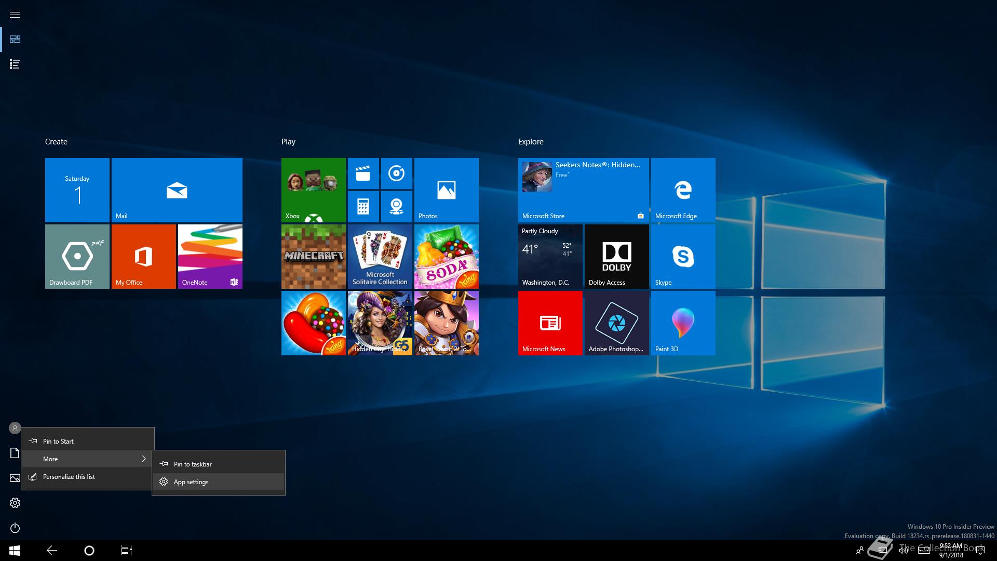Launch Drawboard PDF tile

[77, 257]
